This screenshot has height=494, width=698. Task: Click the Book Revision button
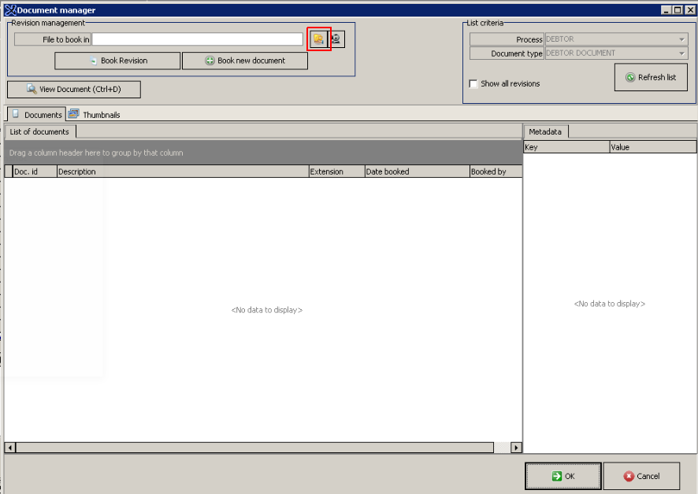coord(117,61)
